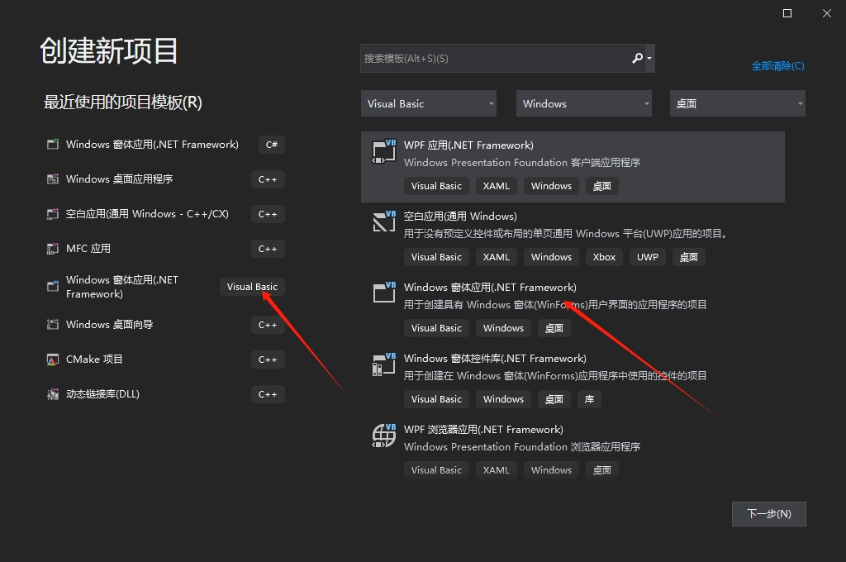Click the XAML tag under WPF 应用
The image size is (846, 562).
coord(496,186)
